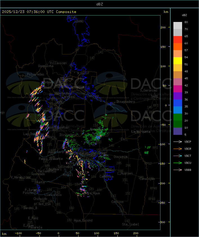Click the Canalejas map label
The image size is (199, 237).
147,179
